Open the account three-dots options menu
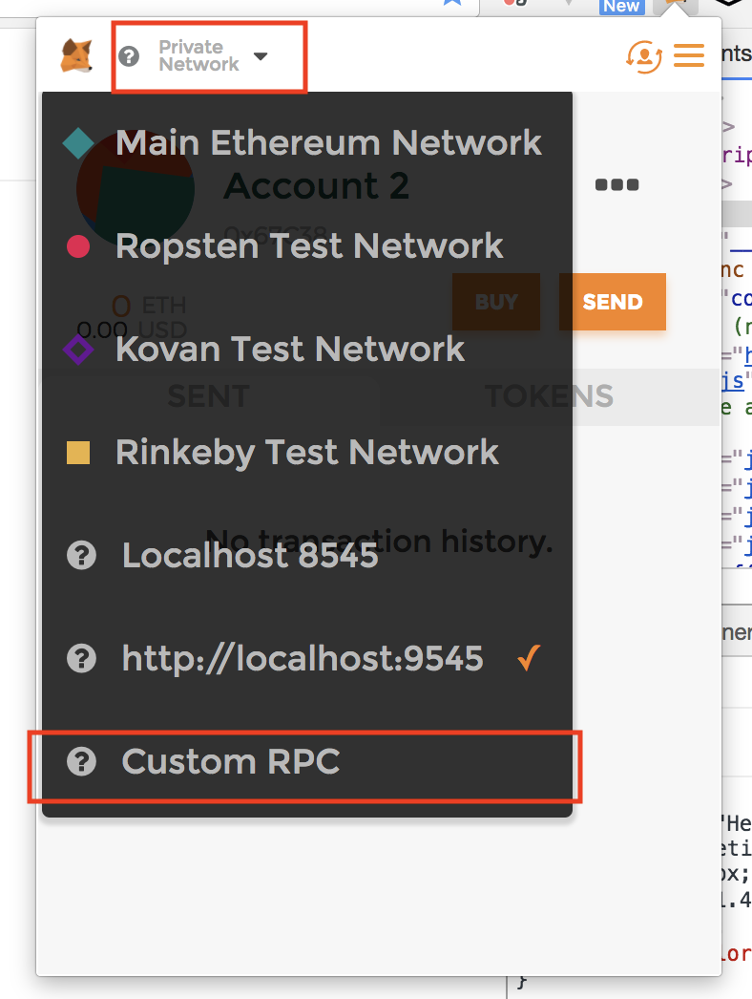 click(616, 185)
